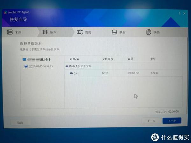
Task: Click the C:\ volume icon
Action: click(71, 73)
